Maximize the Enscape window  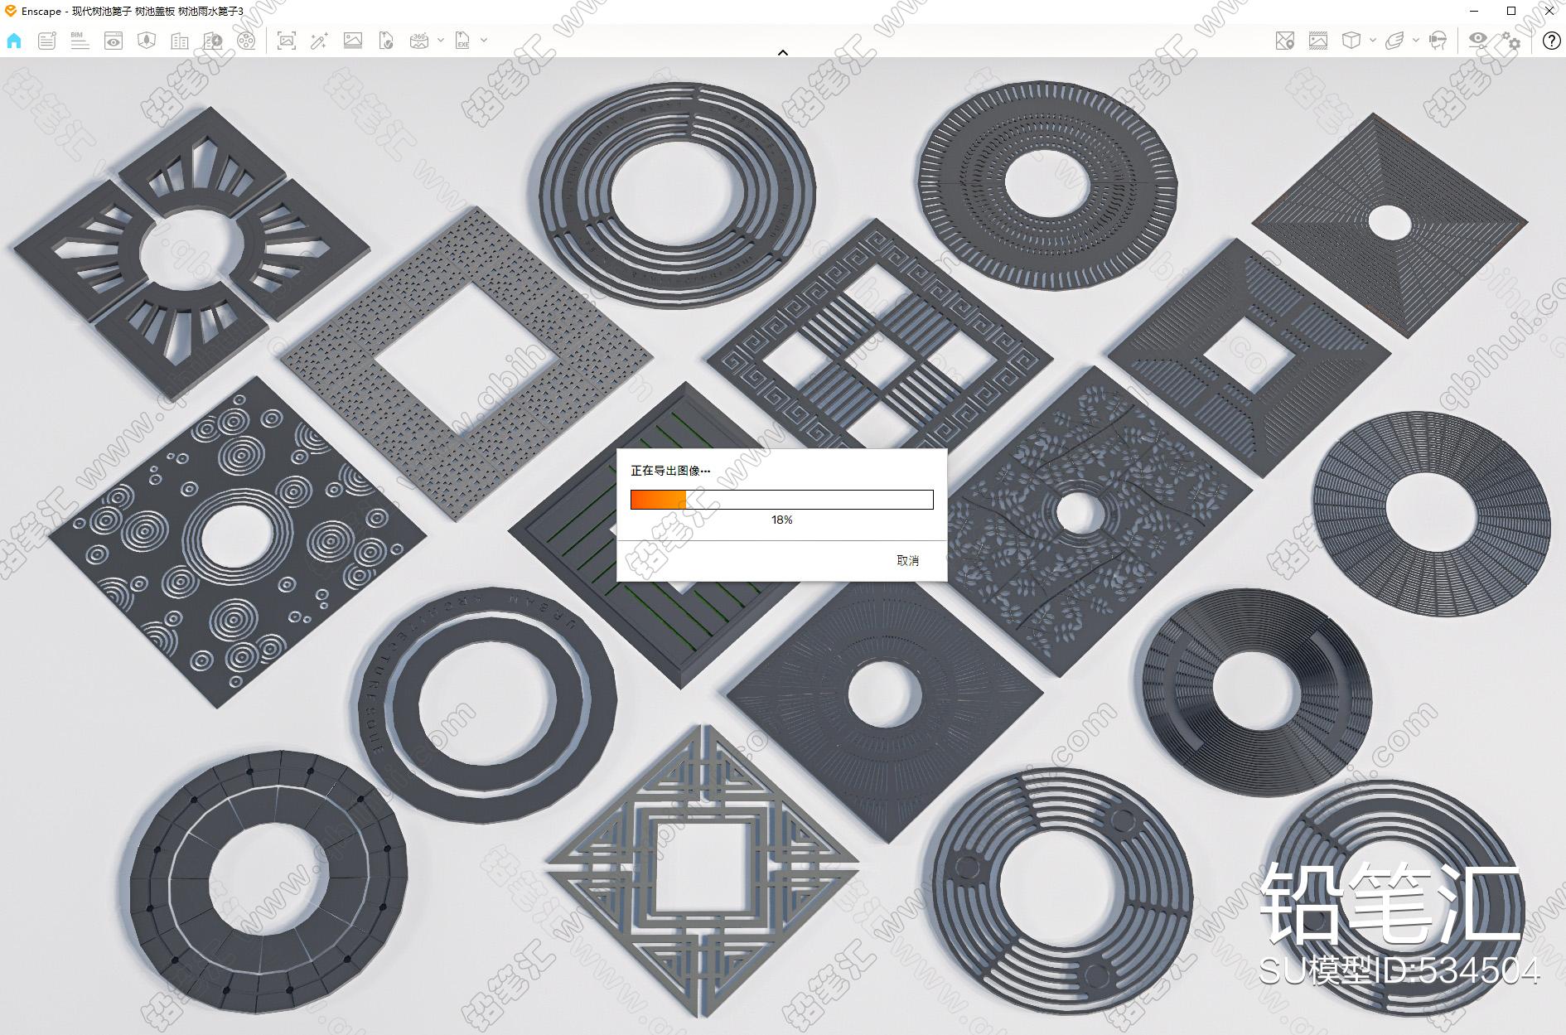pos(1511,11)
